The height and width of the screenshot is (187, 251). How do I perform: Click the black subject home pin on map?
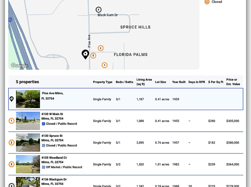tap(85, 54)
